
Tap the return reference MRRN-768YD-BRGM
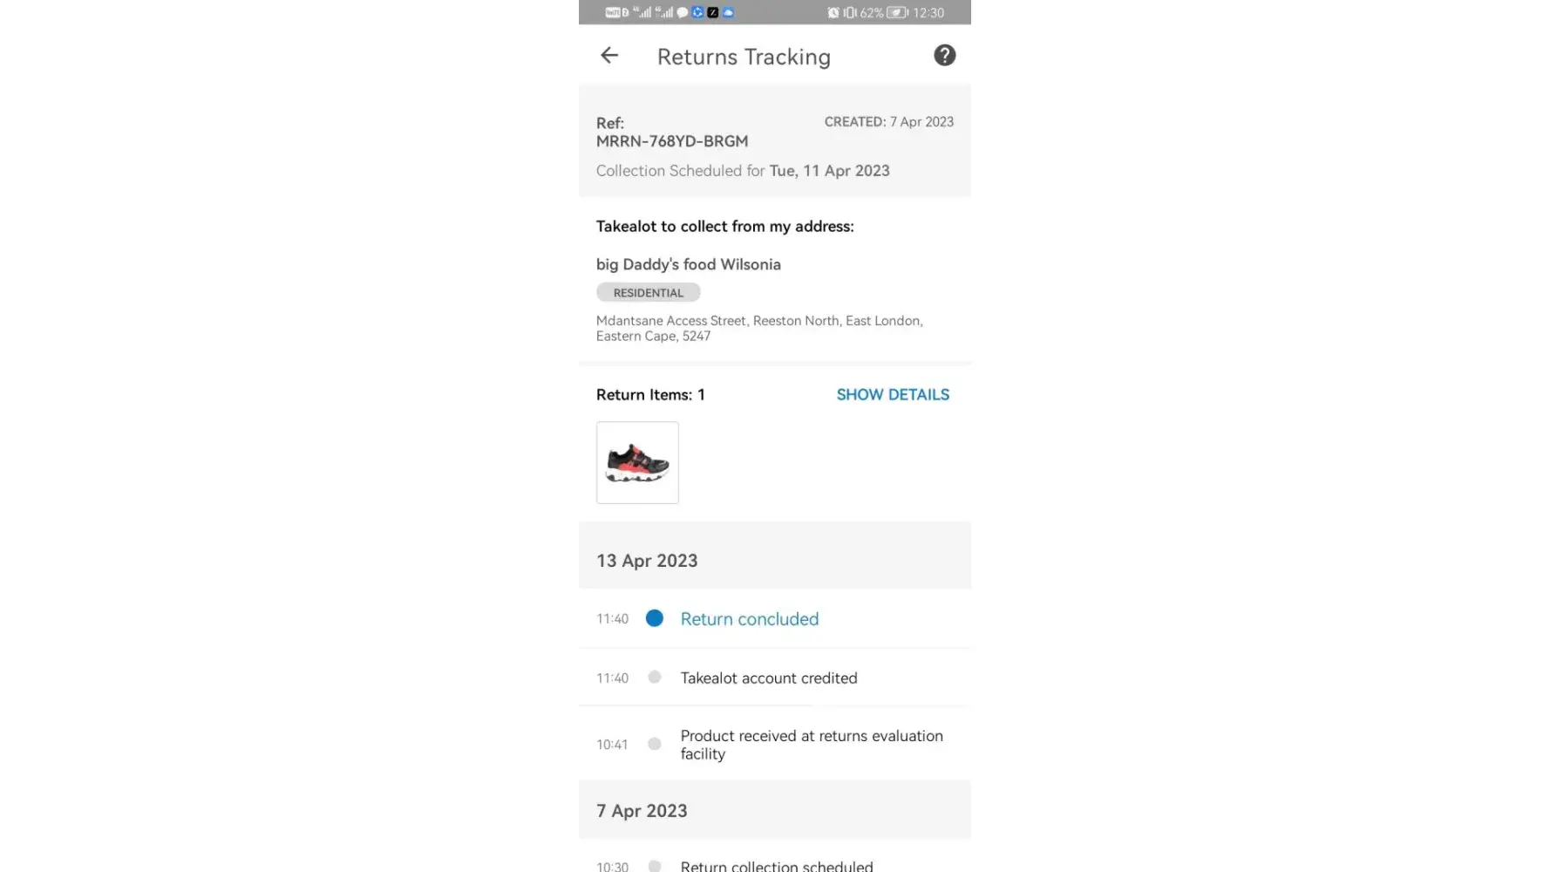pyautogui.click(x=672, y=141)
